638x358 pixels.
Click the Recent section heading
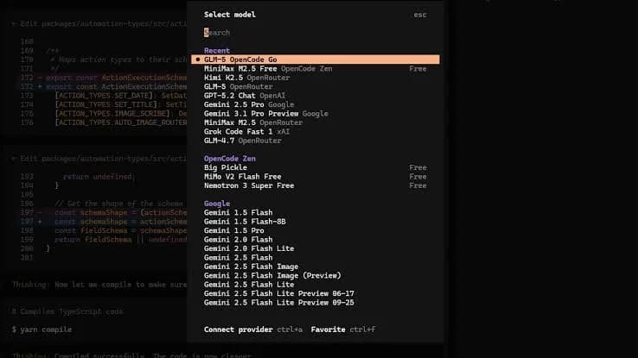click(x=217, y=50)
